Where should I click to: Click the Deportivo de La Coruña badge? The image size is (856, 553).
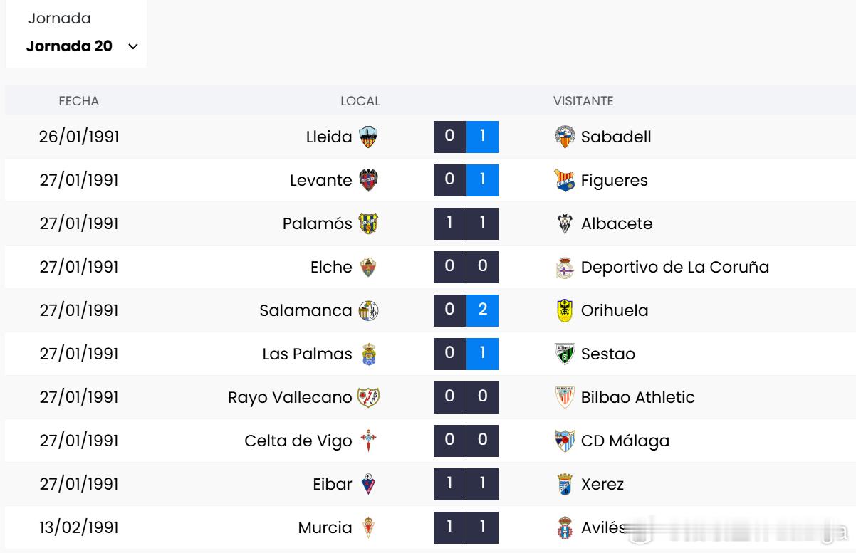point(565,268)
